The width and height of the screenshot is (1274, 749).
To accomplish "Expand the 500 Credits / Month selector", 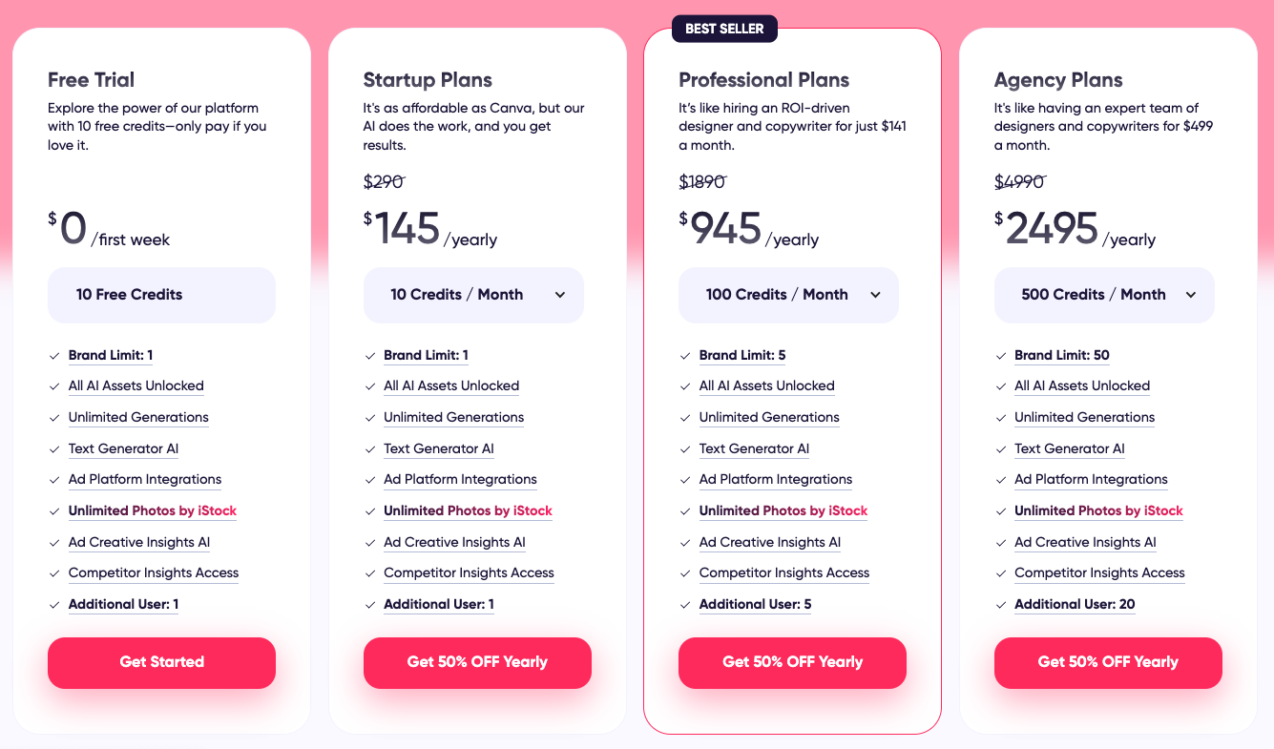I will [x=1104, y=295].
